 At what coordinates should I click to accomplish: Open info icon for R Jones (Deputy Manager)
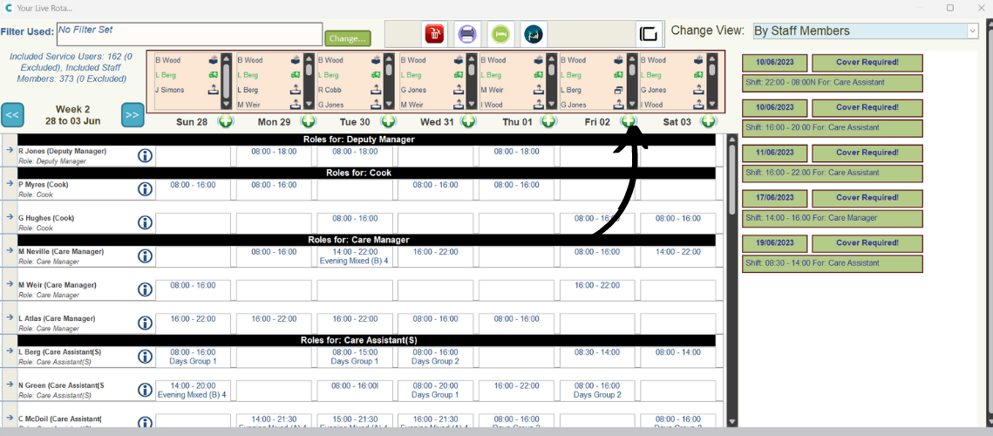click(x=145, y=156)
